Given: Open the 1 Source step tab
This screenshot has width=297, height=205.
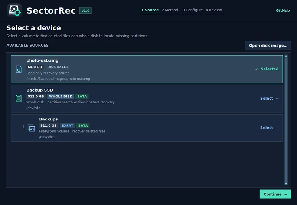Looking at the screenshot, I should pyautogui.click(x=150, y=10).
